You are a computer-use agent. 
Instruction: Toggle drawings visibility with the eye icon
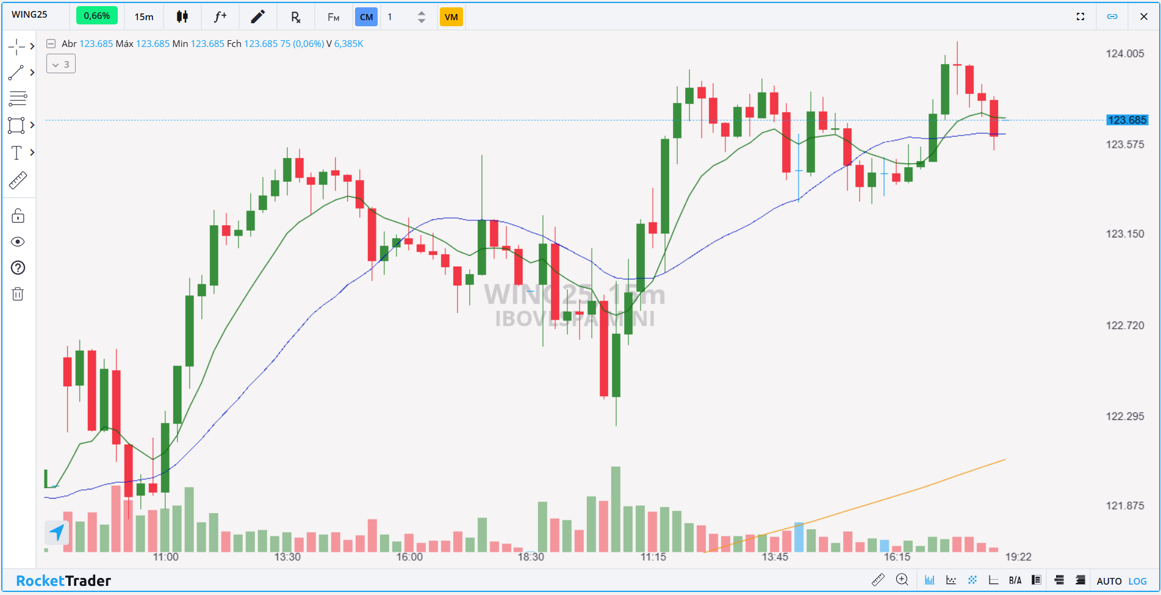(18, 242)
